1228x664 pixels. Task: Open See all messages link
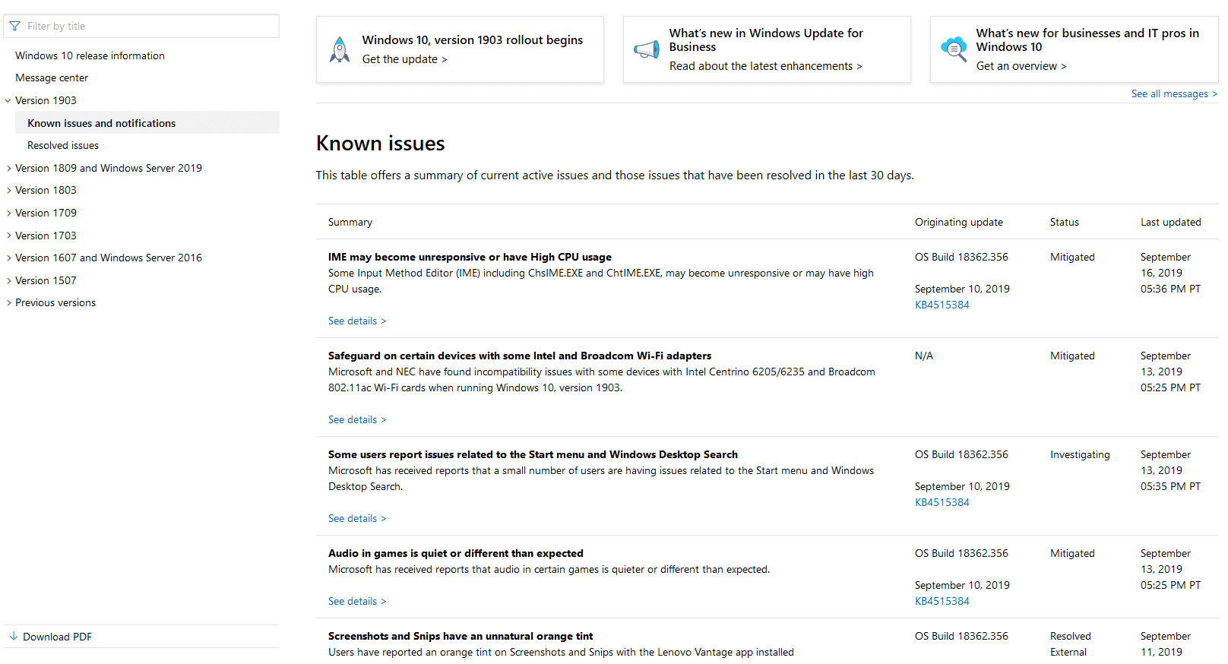point(1173,94)
